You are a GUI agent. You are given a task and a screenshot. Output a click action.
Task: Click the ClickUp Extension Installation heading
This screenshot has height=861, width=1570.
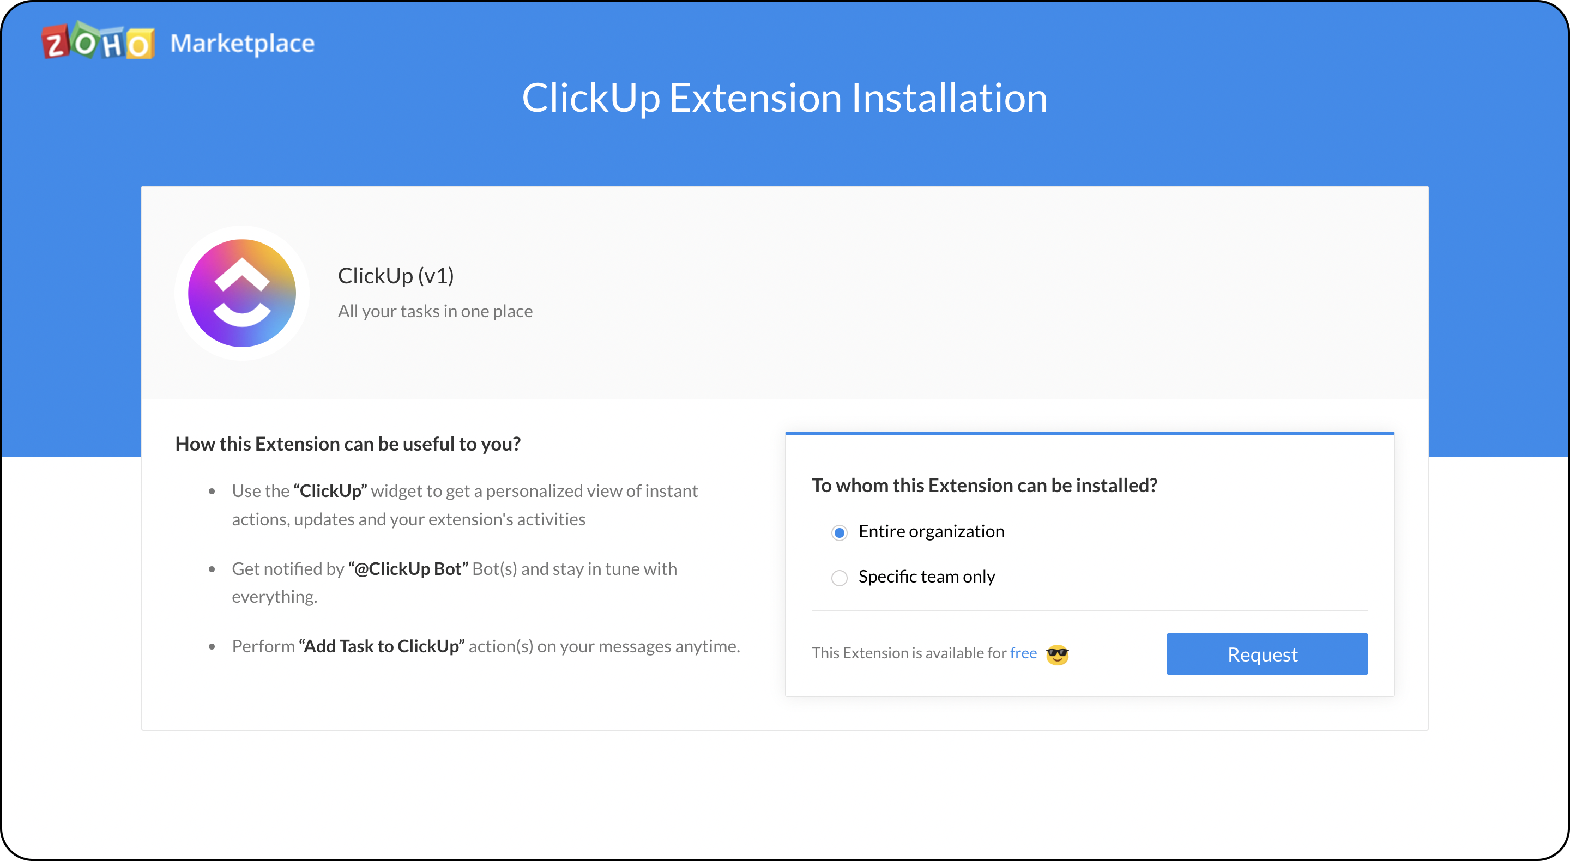[x=785, y=98]
